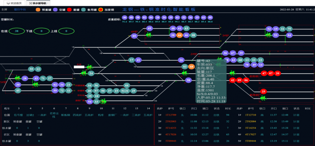This screenshot has height=146, width=315.
Task: Click the orange 预重罐 legend swatch
Action: [38, 9]
